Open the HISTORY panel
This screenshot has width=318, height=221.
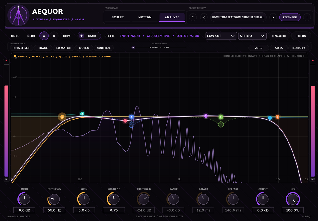coord(299,48)
